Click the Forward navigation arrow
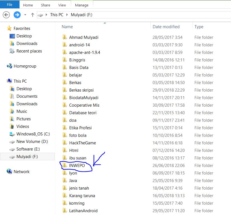 coord(17,15)
